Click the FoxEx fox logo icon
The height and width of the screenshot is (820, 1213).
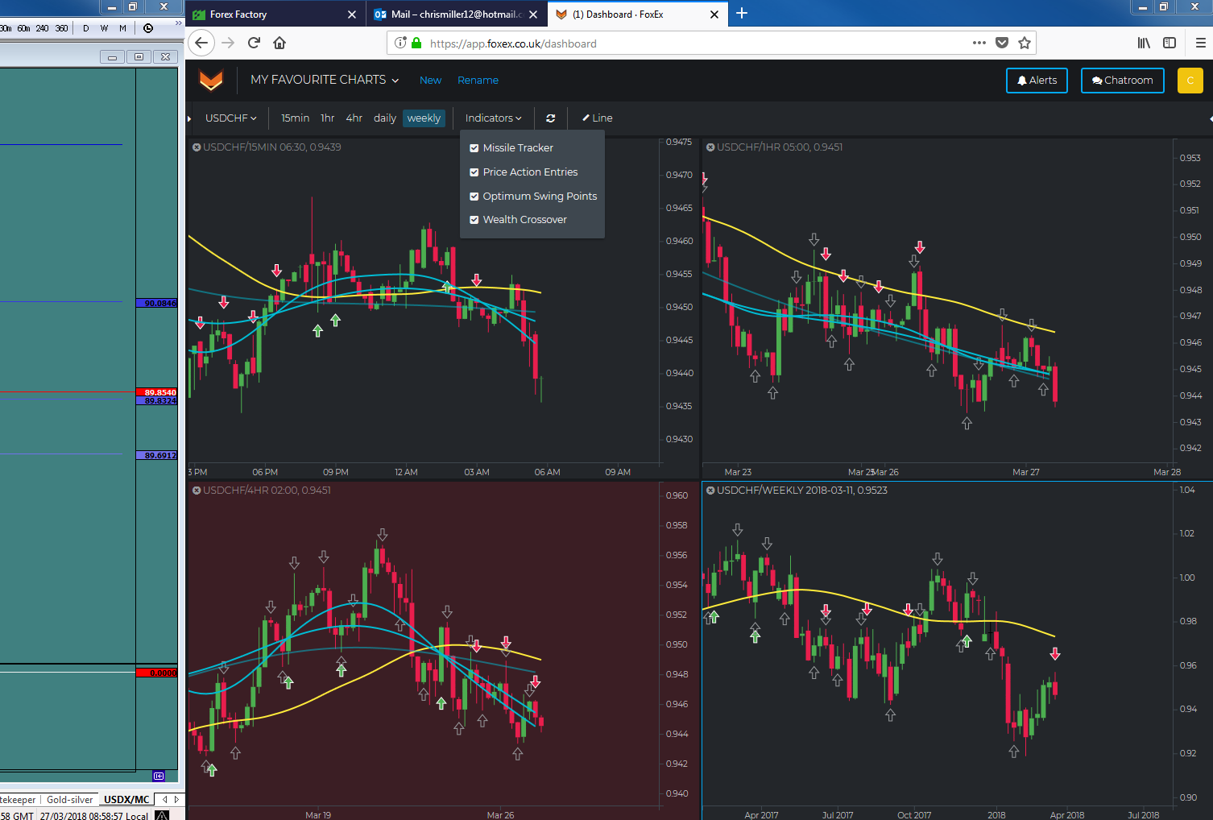[x=211, y=80]
